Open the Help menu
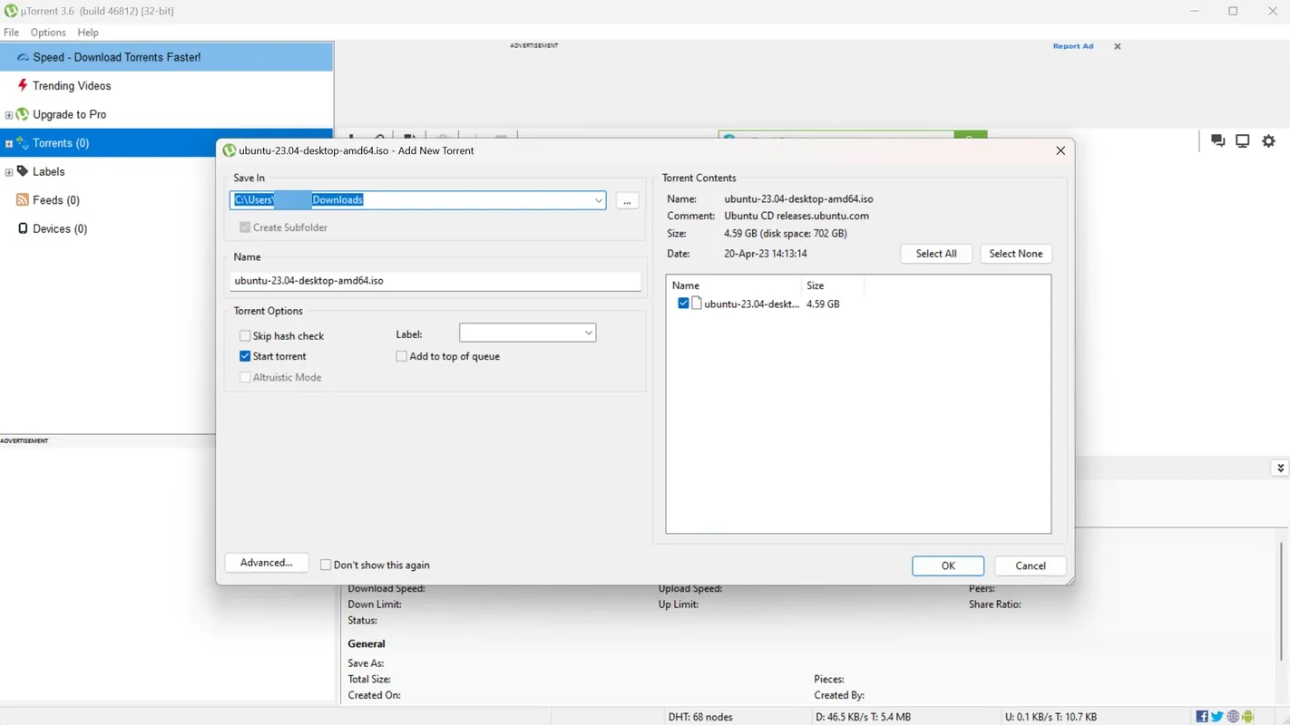 pyautogui.click(x=88, y=32)
